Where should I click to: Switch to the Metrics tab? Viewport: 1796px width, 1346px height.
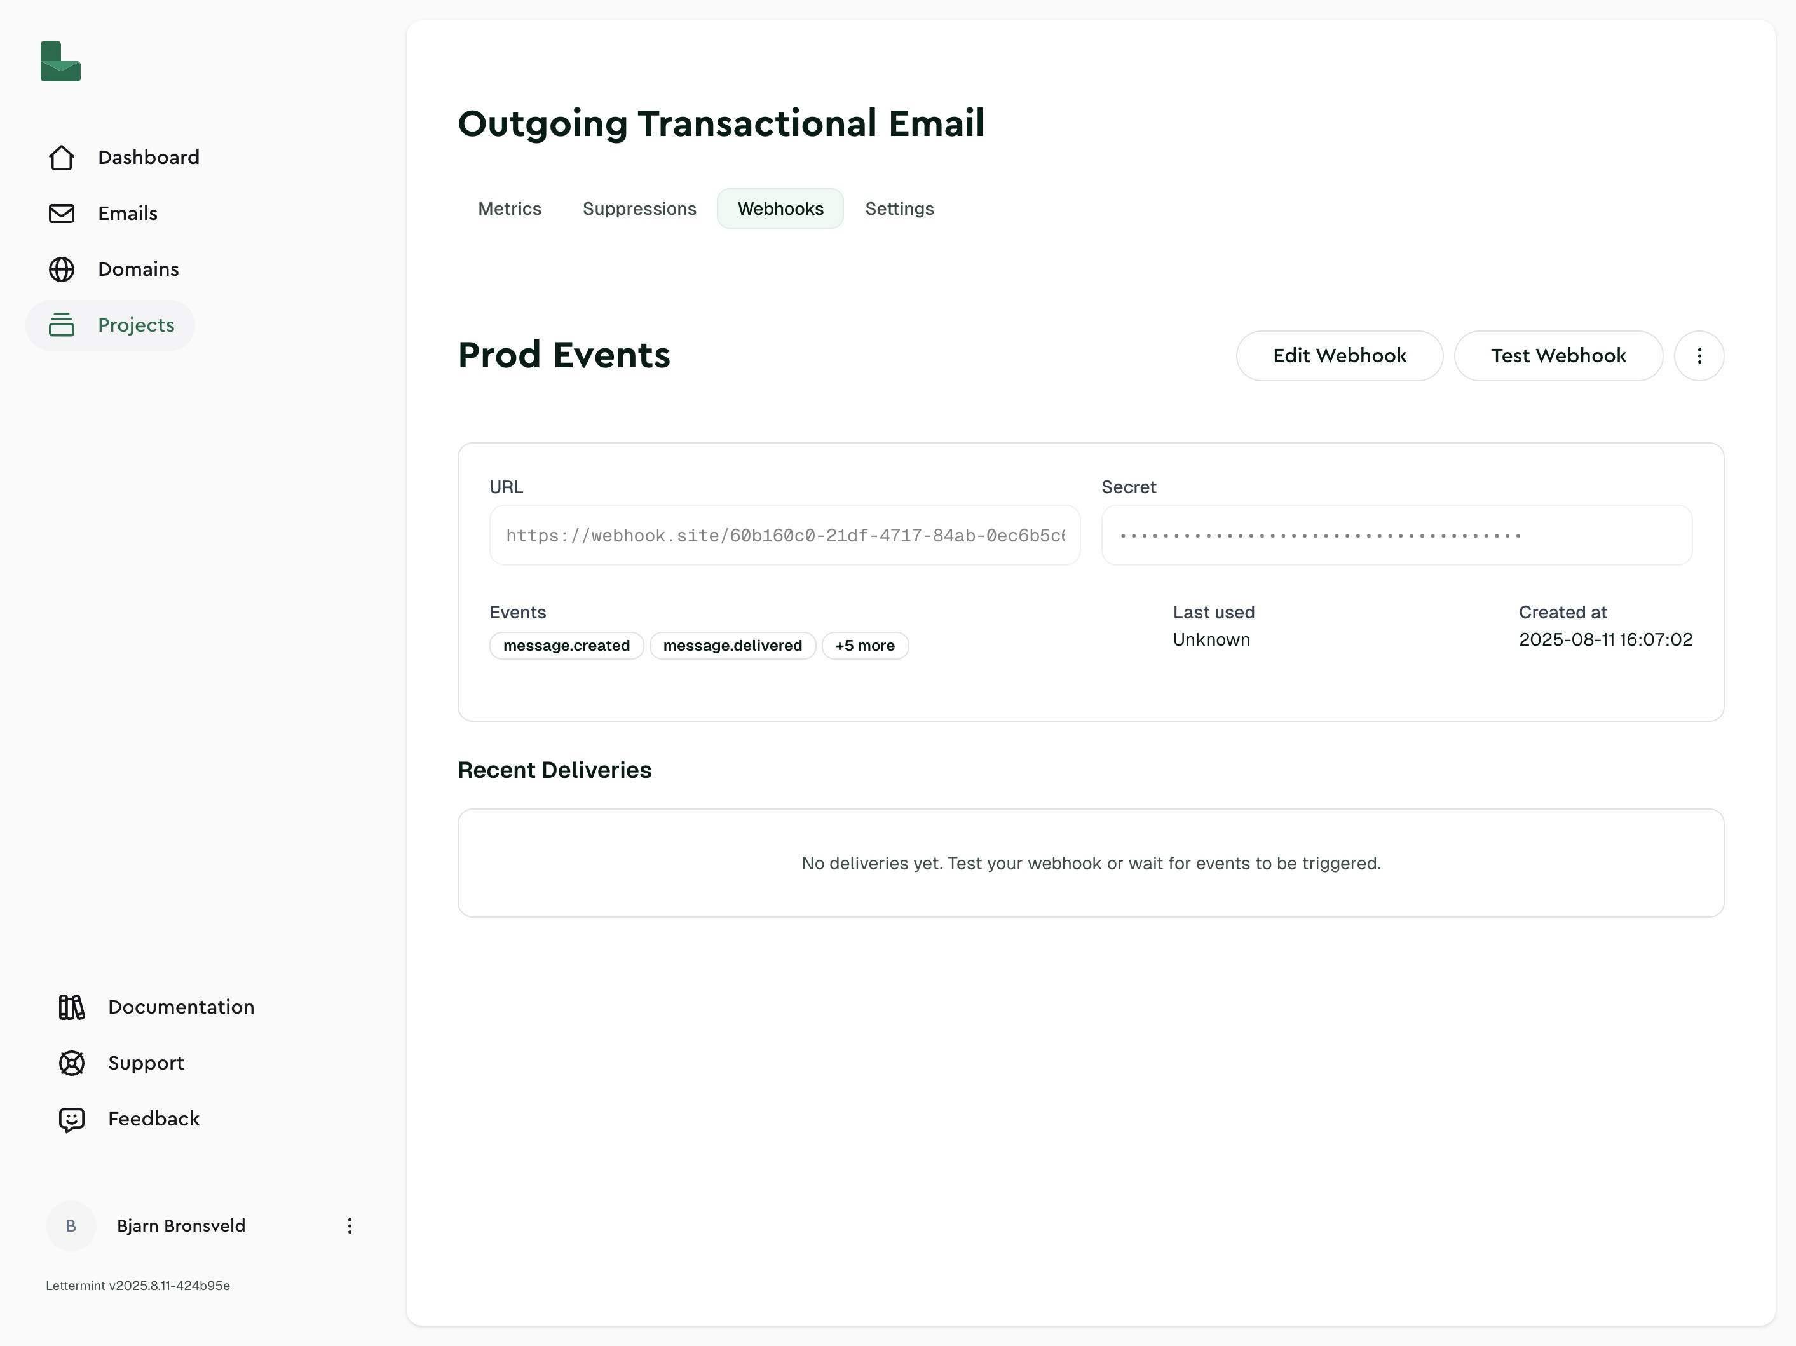click(509, 208)
